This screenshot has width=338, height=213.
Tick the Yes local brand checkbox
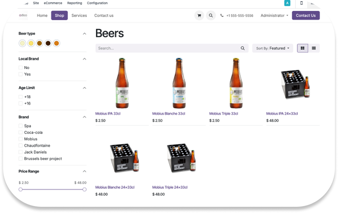coord(20,74)
